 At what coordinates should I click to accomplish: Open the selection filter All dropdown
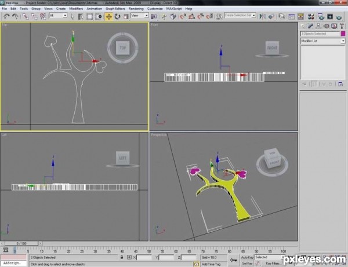[x=58, y=16]
